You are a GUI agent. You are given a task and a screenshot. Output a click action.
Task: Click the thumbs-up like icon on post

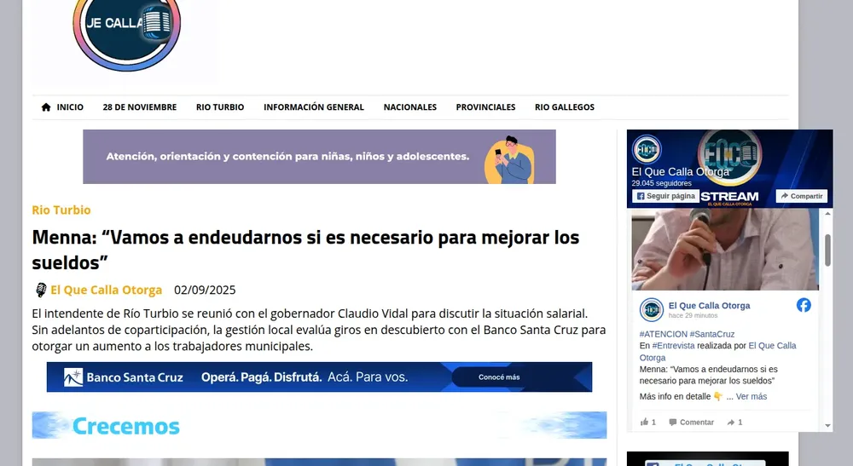pos(645,422)
